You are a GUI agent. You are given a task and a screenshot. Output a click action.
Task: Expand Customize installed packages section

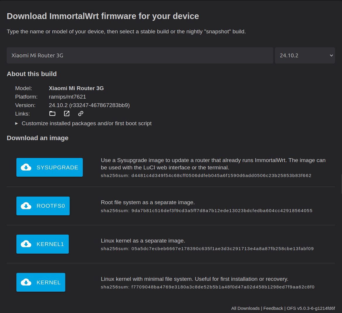[x=83, y=123]
